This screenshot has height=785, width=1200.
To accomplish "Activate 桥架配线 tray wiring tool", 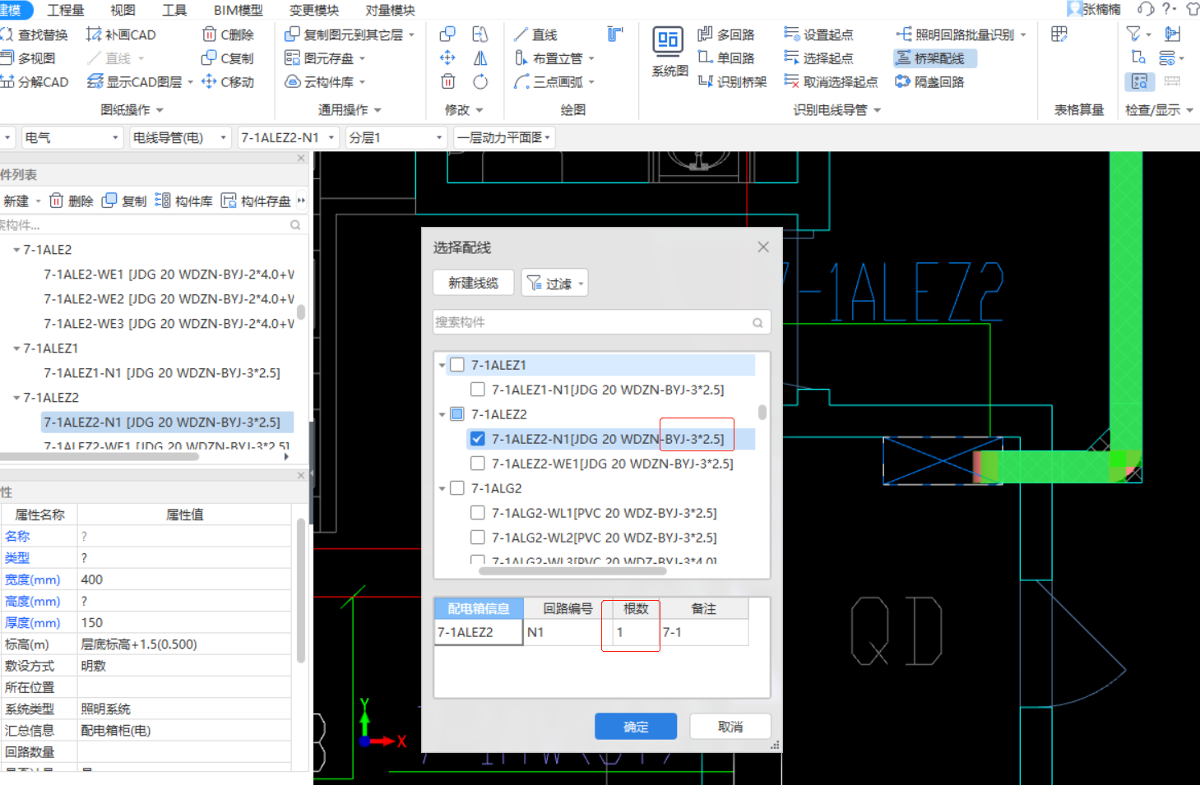I will tap(935, 58).
